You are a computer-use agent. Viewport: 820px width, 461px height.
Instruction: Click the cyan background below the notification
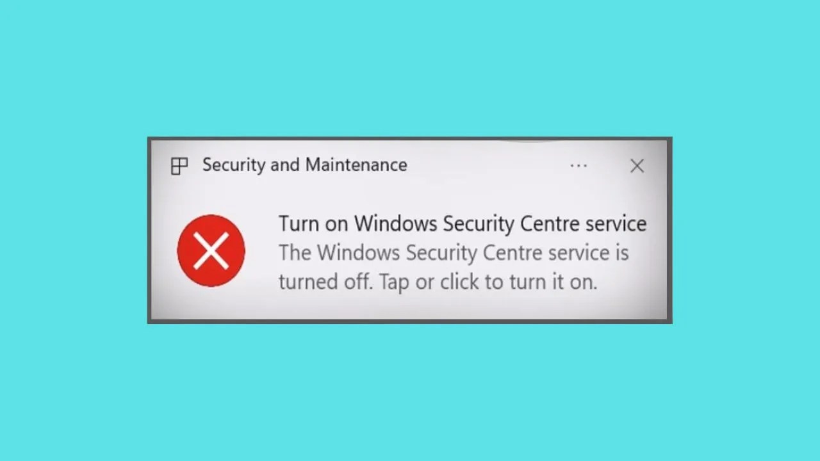pos(410,392)
